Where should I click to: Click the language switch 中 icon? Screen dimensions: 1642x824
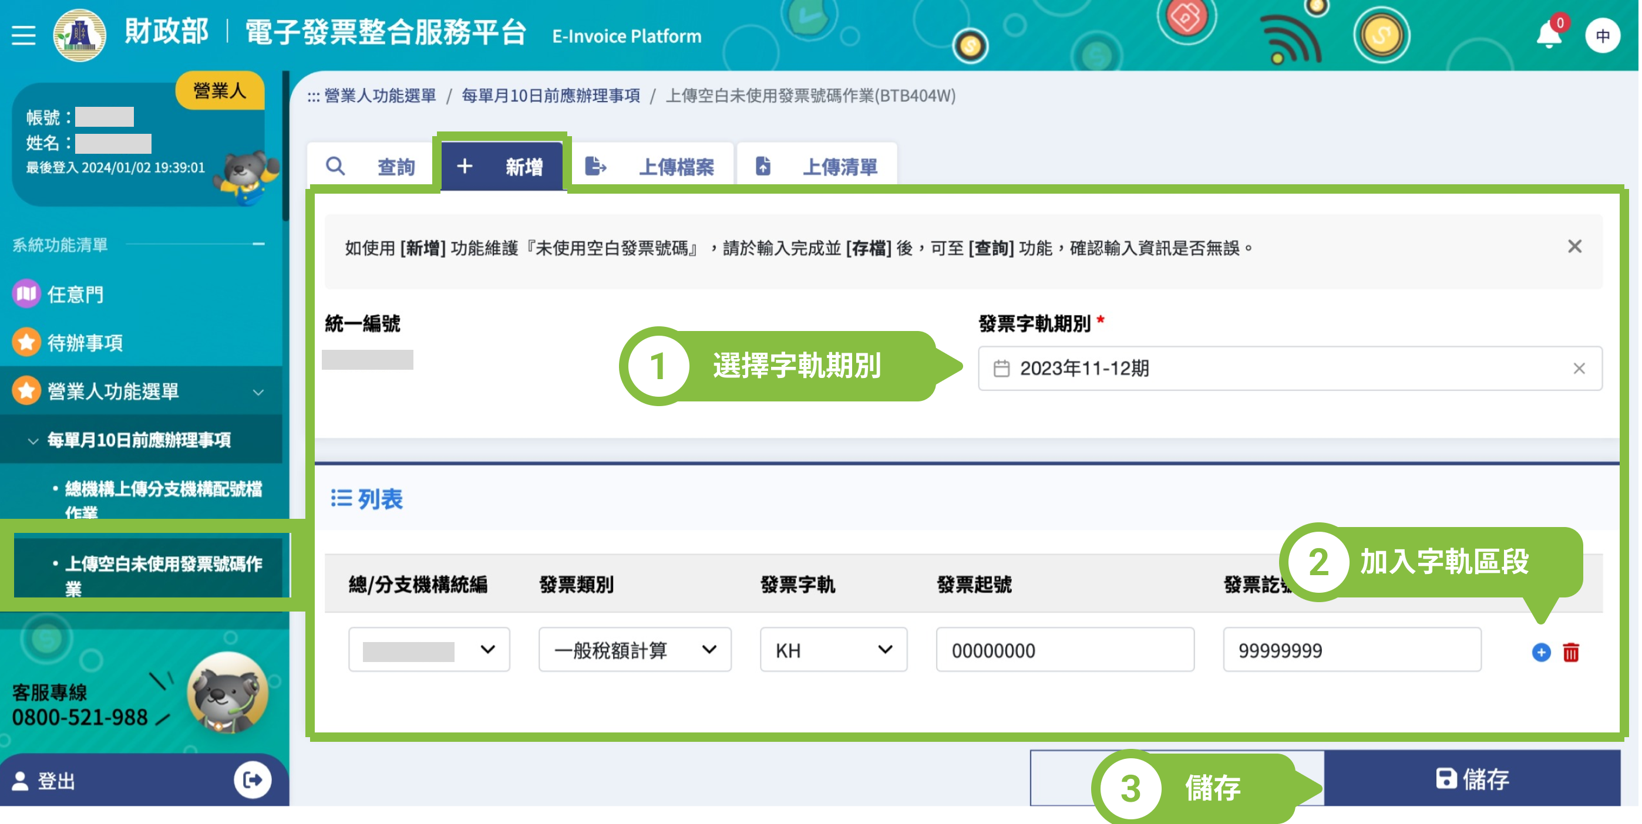point(1602,36)
